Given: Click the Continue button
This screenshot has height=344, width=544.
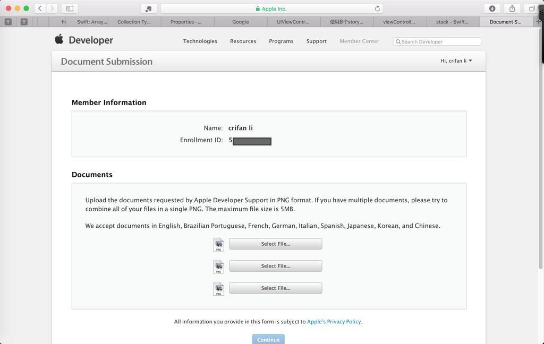Looking at the screenshot, I should [268, 340].
